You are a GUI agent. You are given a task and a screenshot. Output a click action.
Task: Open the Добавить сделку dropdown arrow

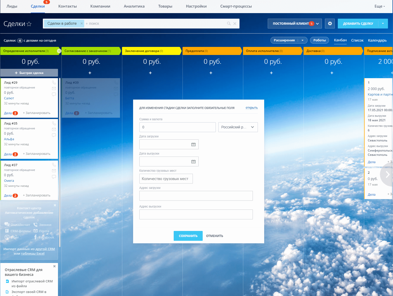click(383, 23)
